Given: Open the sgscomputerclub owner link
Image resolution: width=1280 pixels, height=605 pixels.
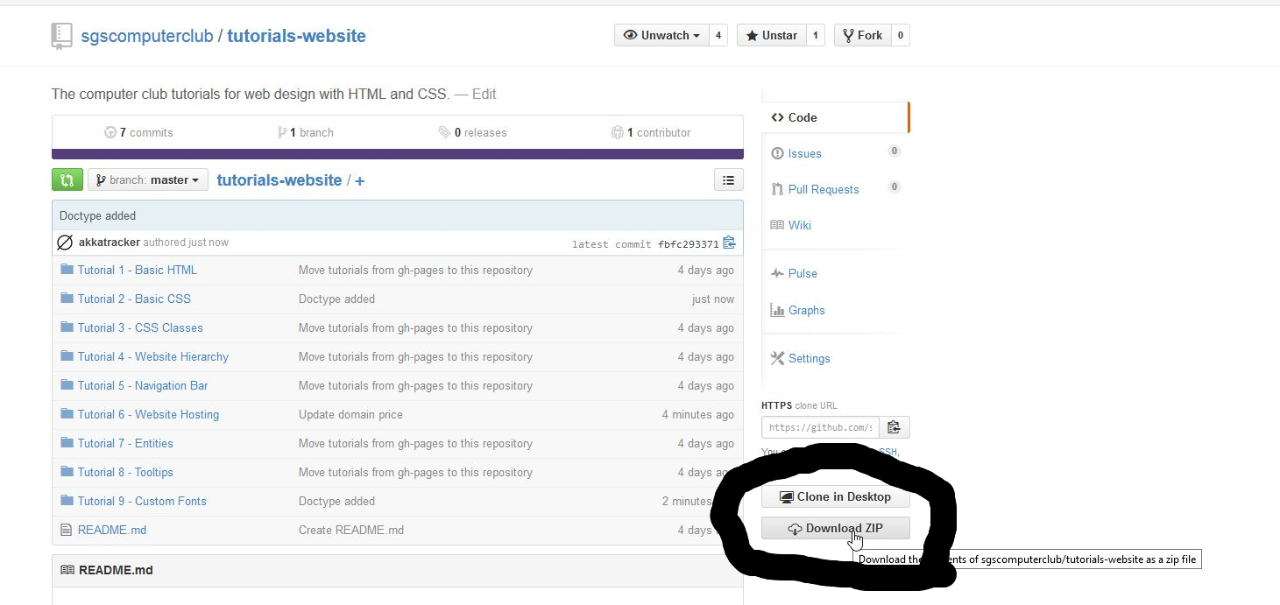Looking at the screenshot, I should (147, 36).
